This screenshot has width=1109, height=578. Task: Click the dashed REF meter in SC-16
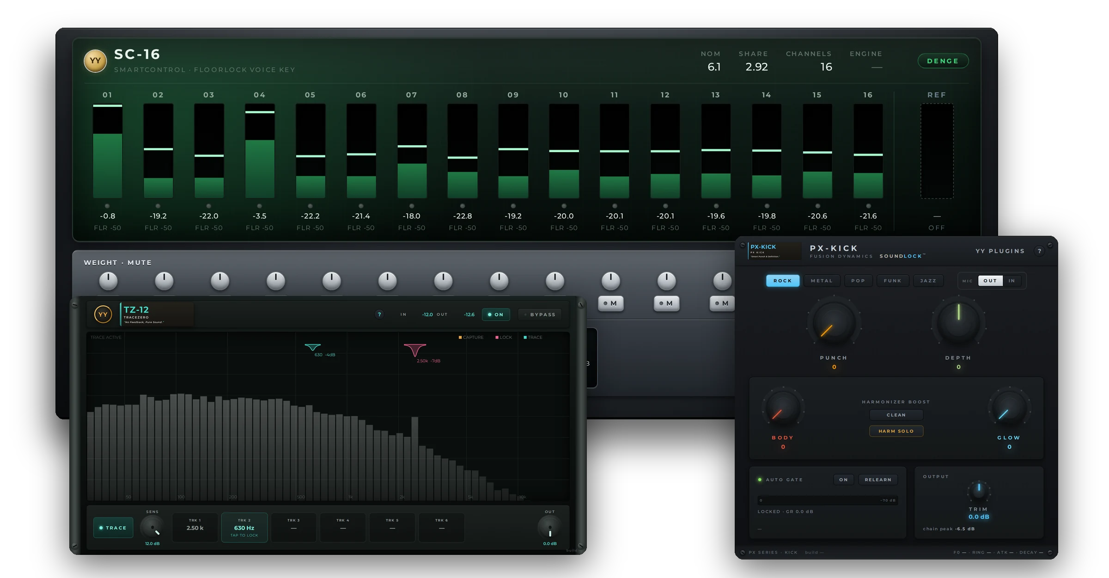(937, 151)
